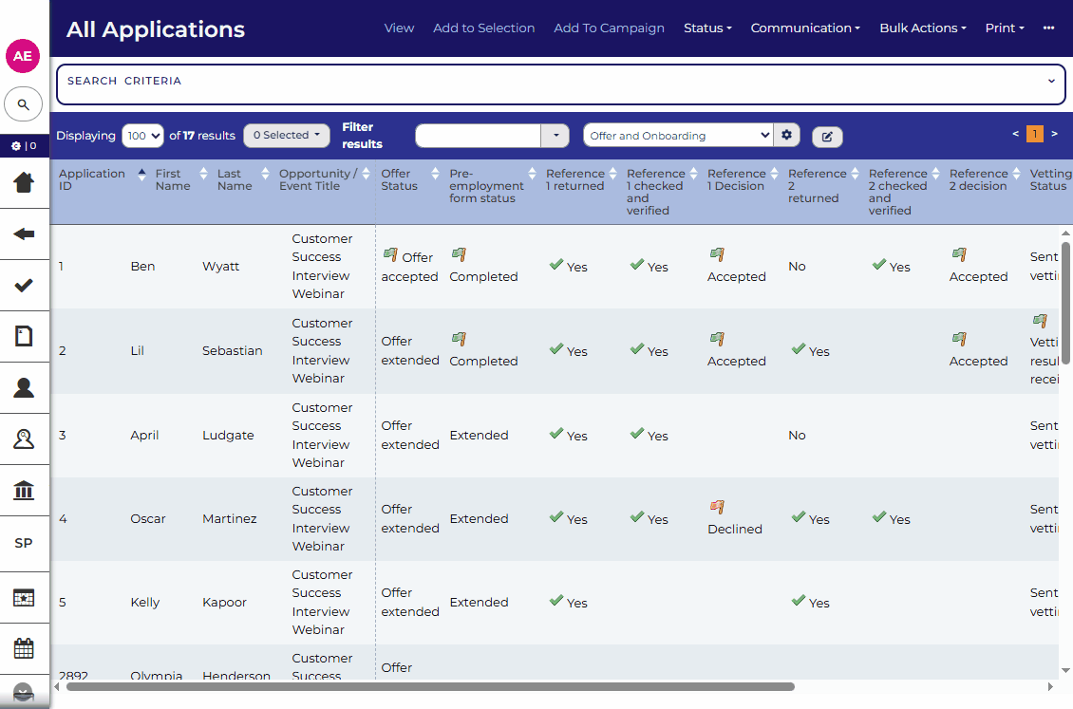Open the AE user avatar

tap(23, 56)
